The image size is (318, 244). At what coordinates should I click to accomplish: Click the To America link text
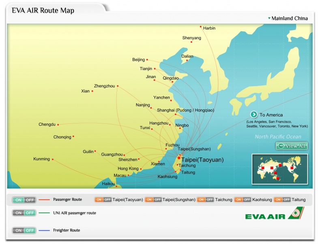tap(271, 115)
